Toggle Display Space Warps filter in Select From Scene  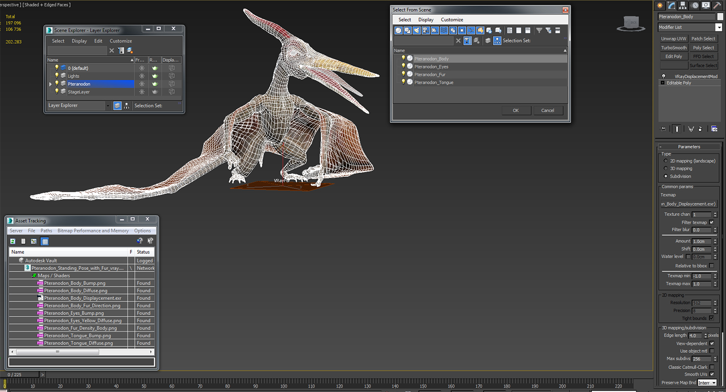pyautogui.click(x=443, y=30)
